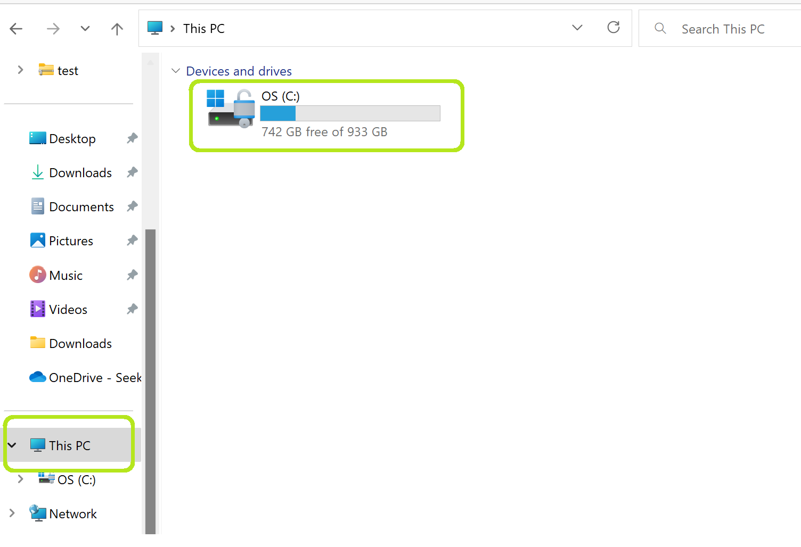801x547 pixels.
Task: Collapse the This PC tree node
Action: [x=12, y=445]
